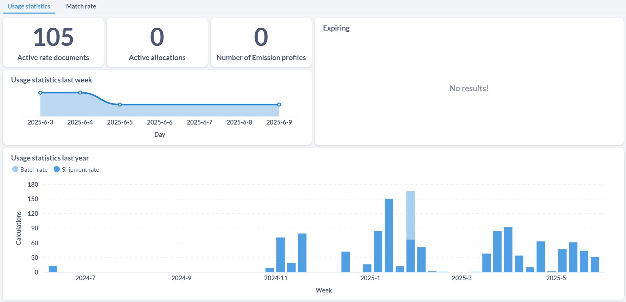The width and height of the screenshot is (626, 302).
Task: Toggle the Shipment rate legend item
Action: tap(76, 169)
